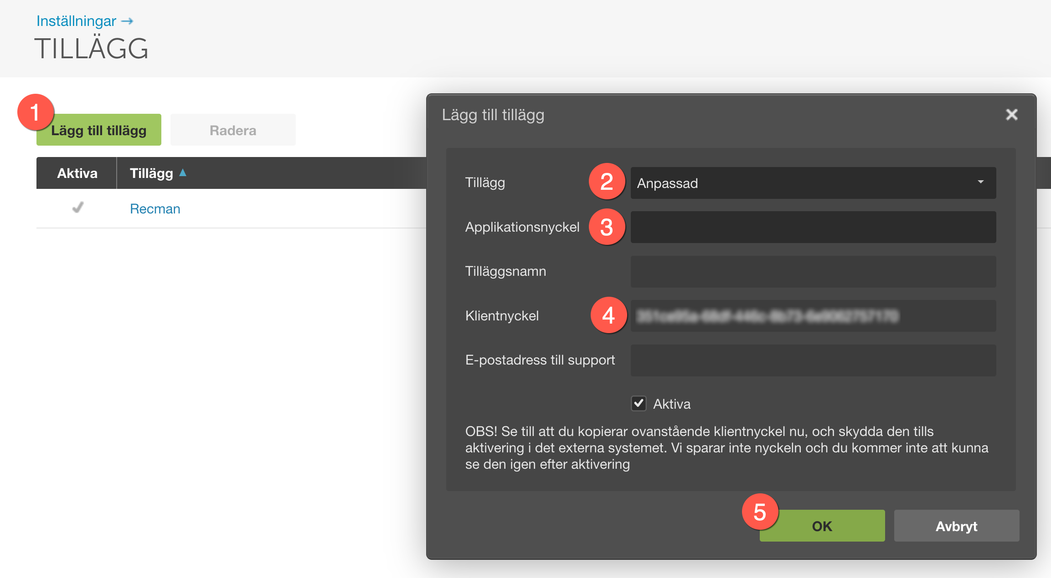Click red step marker number 5
Screen dimensions: 1051x578
tap(760, 512)
